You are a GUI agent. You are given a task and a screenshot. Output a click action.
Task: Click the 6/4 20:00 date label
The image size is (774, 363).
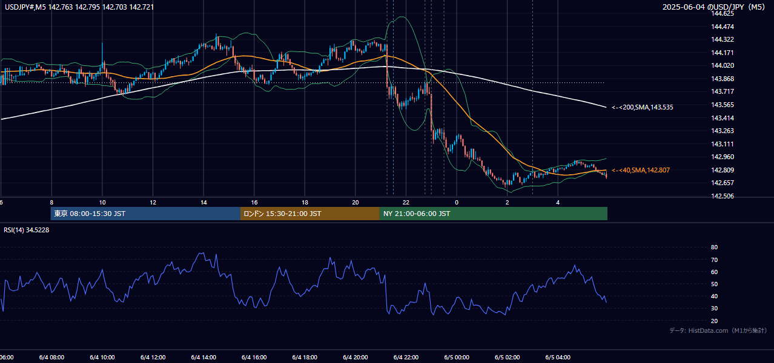coord(356,358)
